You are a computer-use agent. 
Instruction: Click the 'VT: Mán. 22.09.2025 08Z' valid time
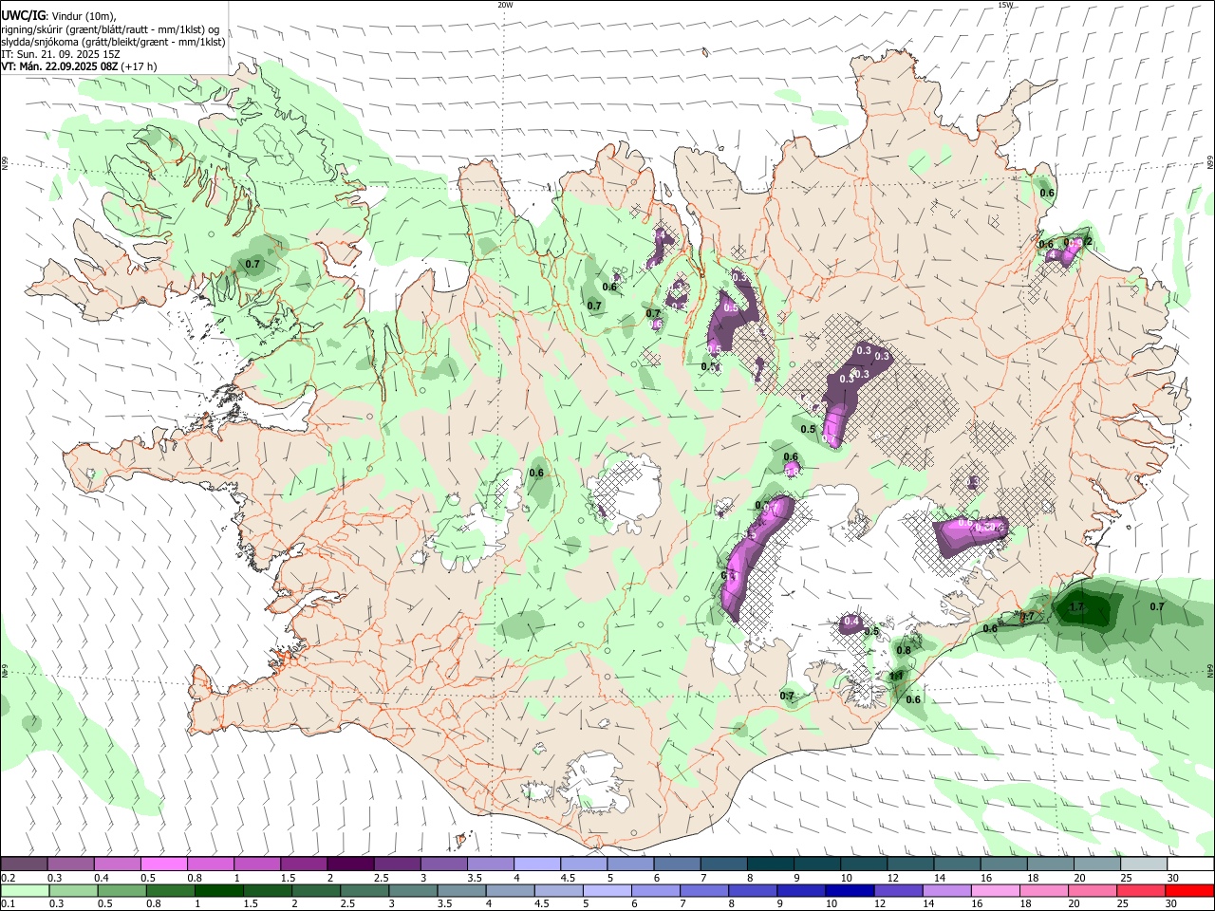(60, 66)
